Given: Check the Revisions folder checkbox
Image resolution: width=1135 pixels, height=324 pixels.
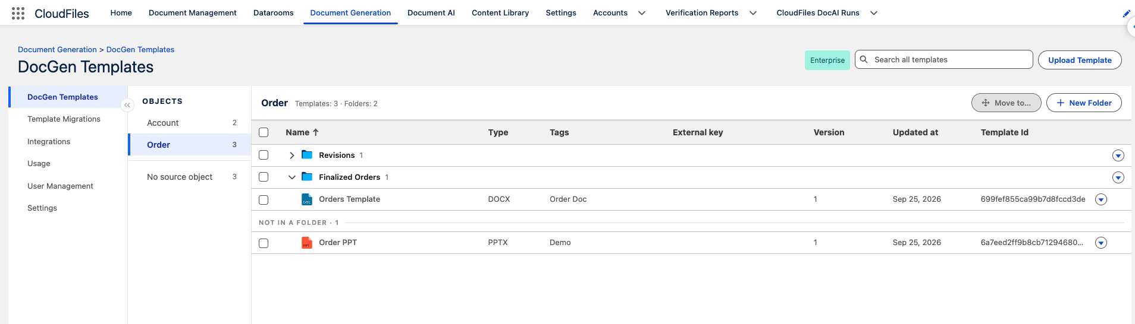Looking at the screenshot, I should [264, 155].
